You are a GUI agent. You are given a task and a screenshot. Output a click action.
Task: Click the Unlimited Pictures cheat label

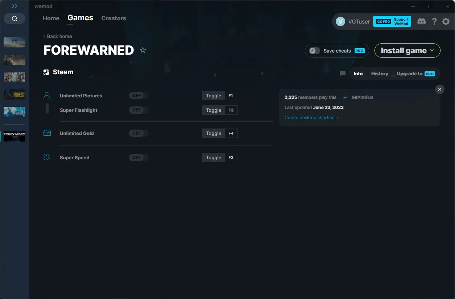pos(81,96)
